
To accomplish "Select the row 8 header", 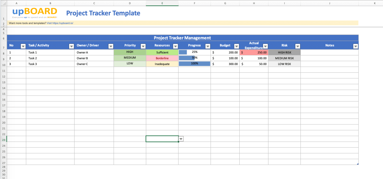I will 4,53.
